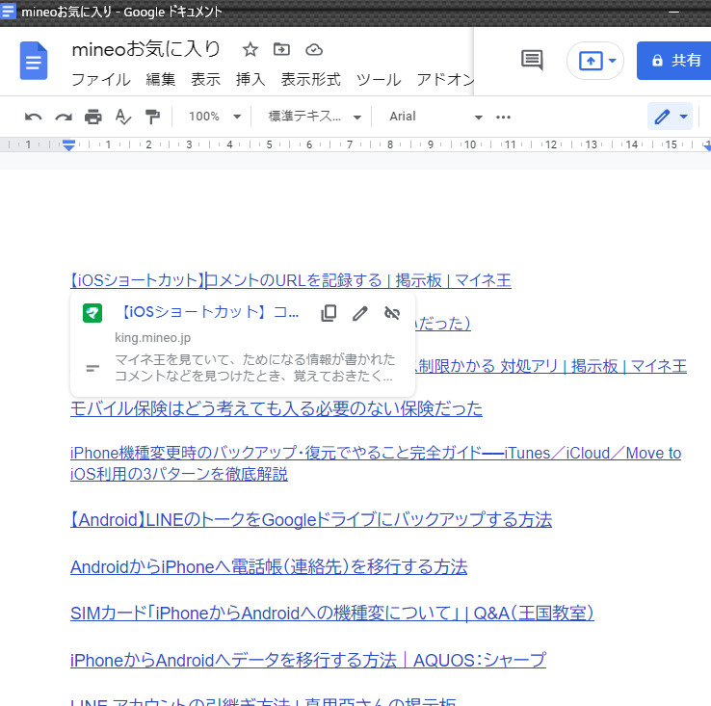Expand the 標準テキスト style dropdown
711x706 pixels.
pyautogui.click(x=314, y=117)
